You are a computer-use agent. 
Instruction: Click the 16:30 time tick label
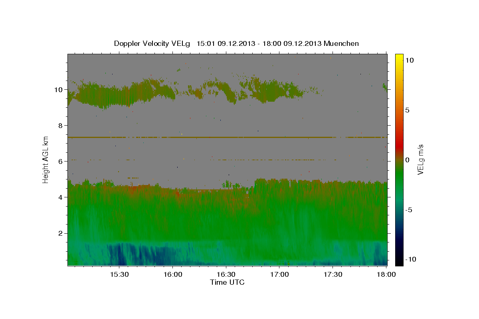[x=226, y=275]
